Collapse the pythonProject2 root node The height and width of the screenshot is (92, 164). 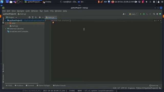[x=6, y=20]
